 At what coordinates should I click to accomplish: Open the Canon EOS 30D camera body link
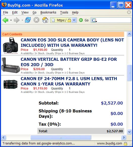coord(72,43)
